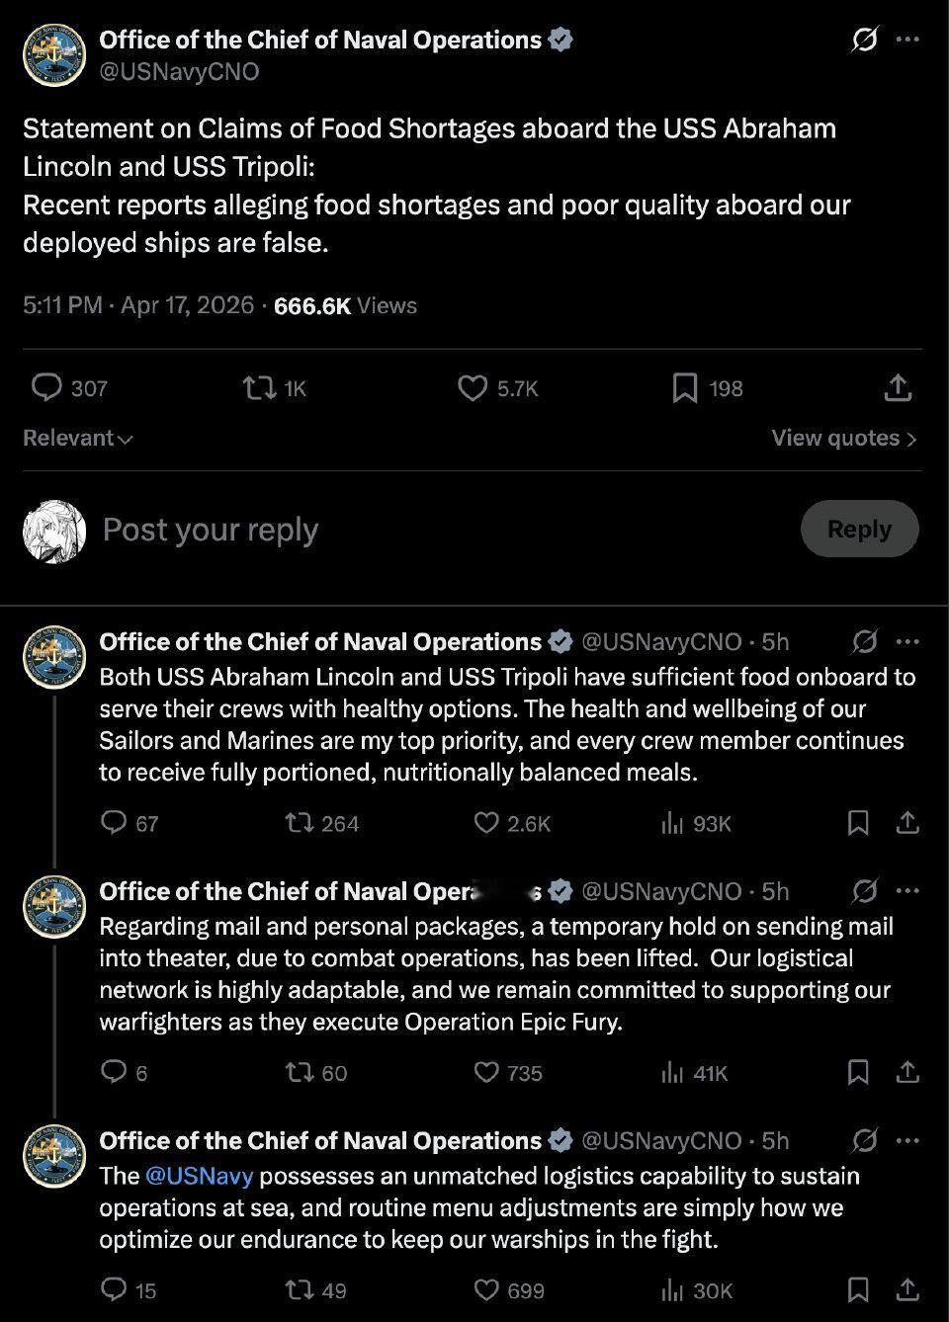Open the @USNavy mention link

coord(199,1176)
